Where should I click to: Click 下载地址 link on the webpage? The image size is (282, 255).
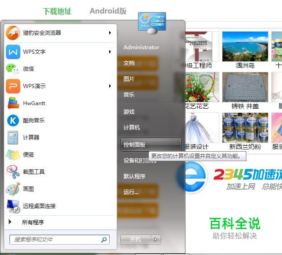tap(57, 11)
